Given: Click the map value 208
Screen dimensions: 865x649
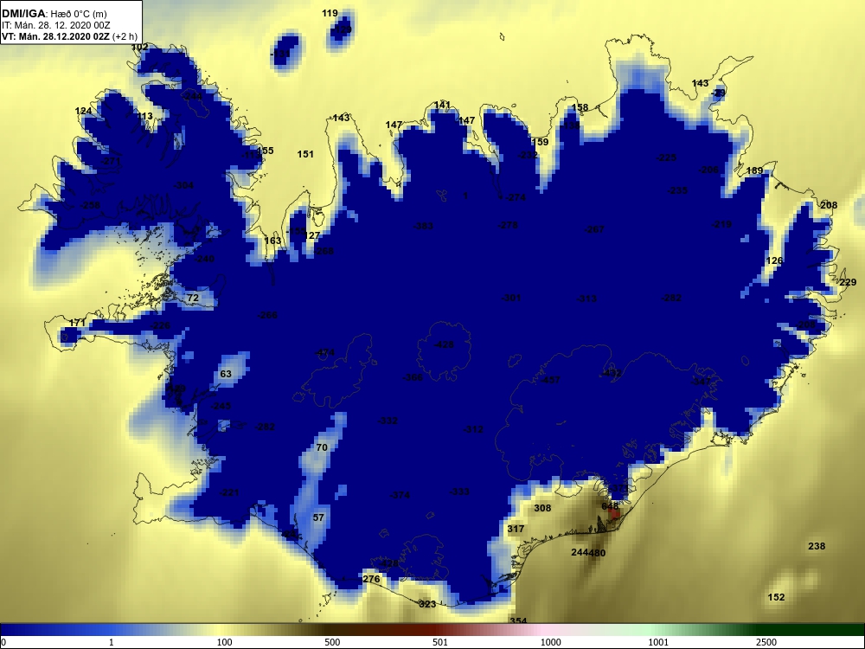Looking at the screenshot, I should (x=829, y=205).
